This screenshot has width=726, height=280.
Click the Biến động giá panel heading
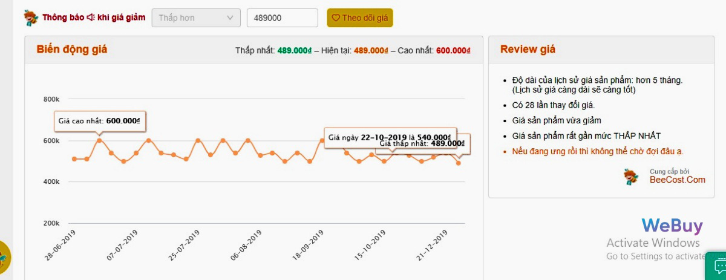click(x=72, y=50)
